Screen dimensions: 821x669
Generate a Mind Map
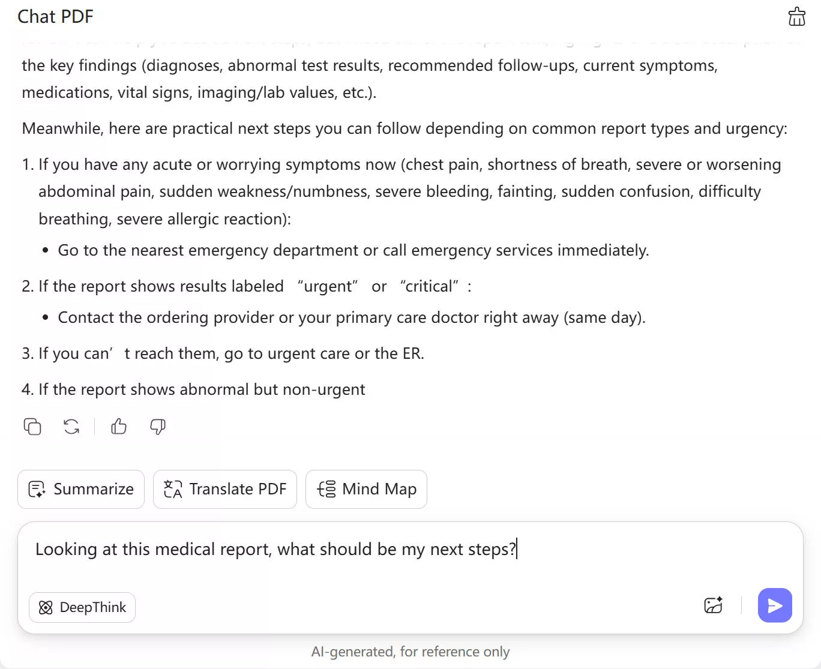(366, 490)
